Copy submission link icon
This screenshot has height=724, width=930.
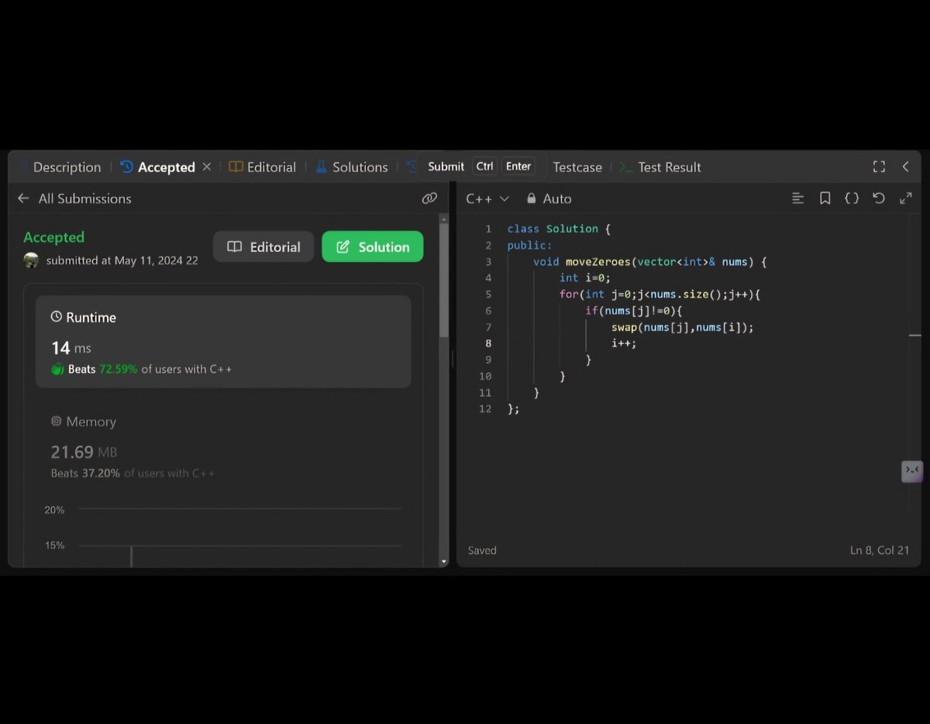[429, 198]
